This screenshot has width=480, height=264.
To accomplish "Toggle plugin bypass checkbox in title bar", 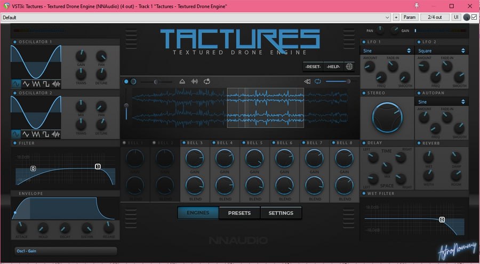I will 474,17.
